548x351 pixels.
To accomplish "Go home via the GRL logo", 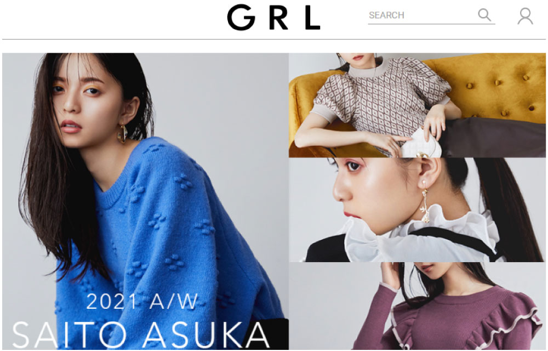I will click(273, 18).
